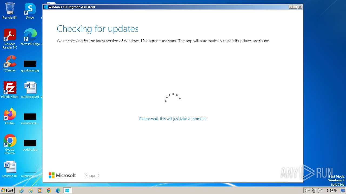
Task: Launch Skype from the desktop
Action: pyautogui.click(x=30, y=11)
